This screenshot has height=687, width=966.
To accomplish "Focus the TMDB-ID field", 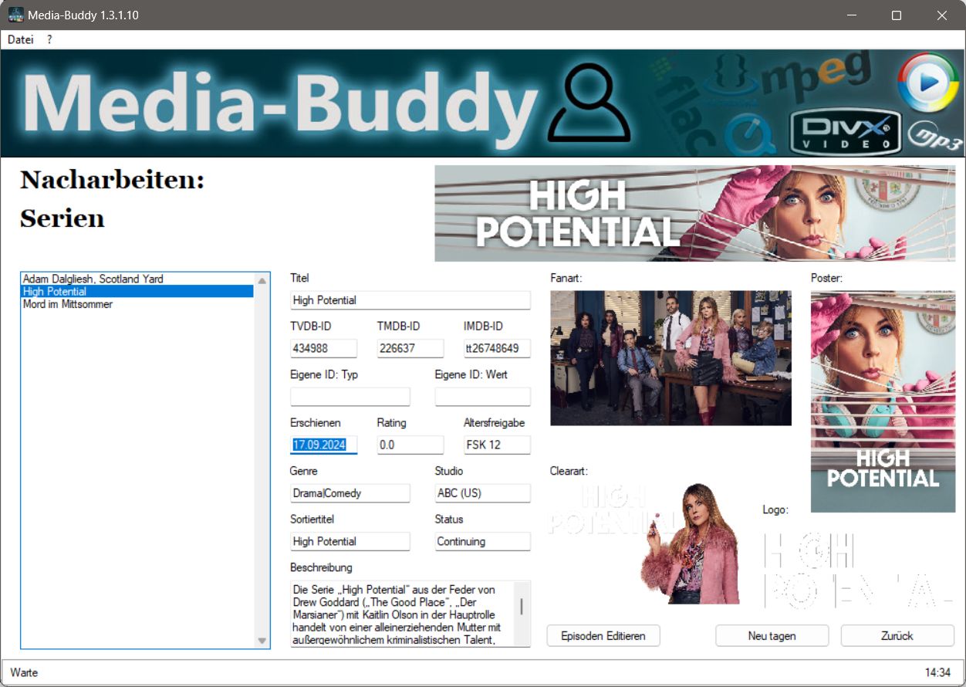I will (410, 348).
